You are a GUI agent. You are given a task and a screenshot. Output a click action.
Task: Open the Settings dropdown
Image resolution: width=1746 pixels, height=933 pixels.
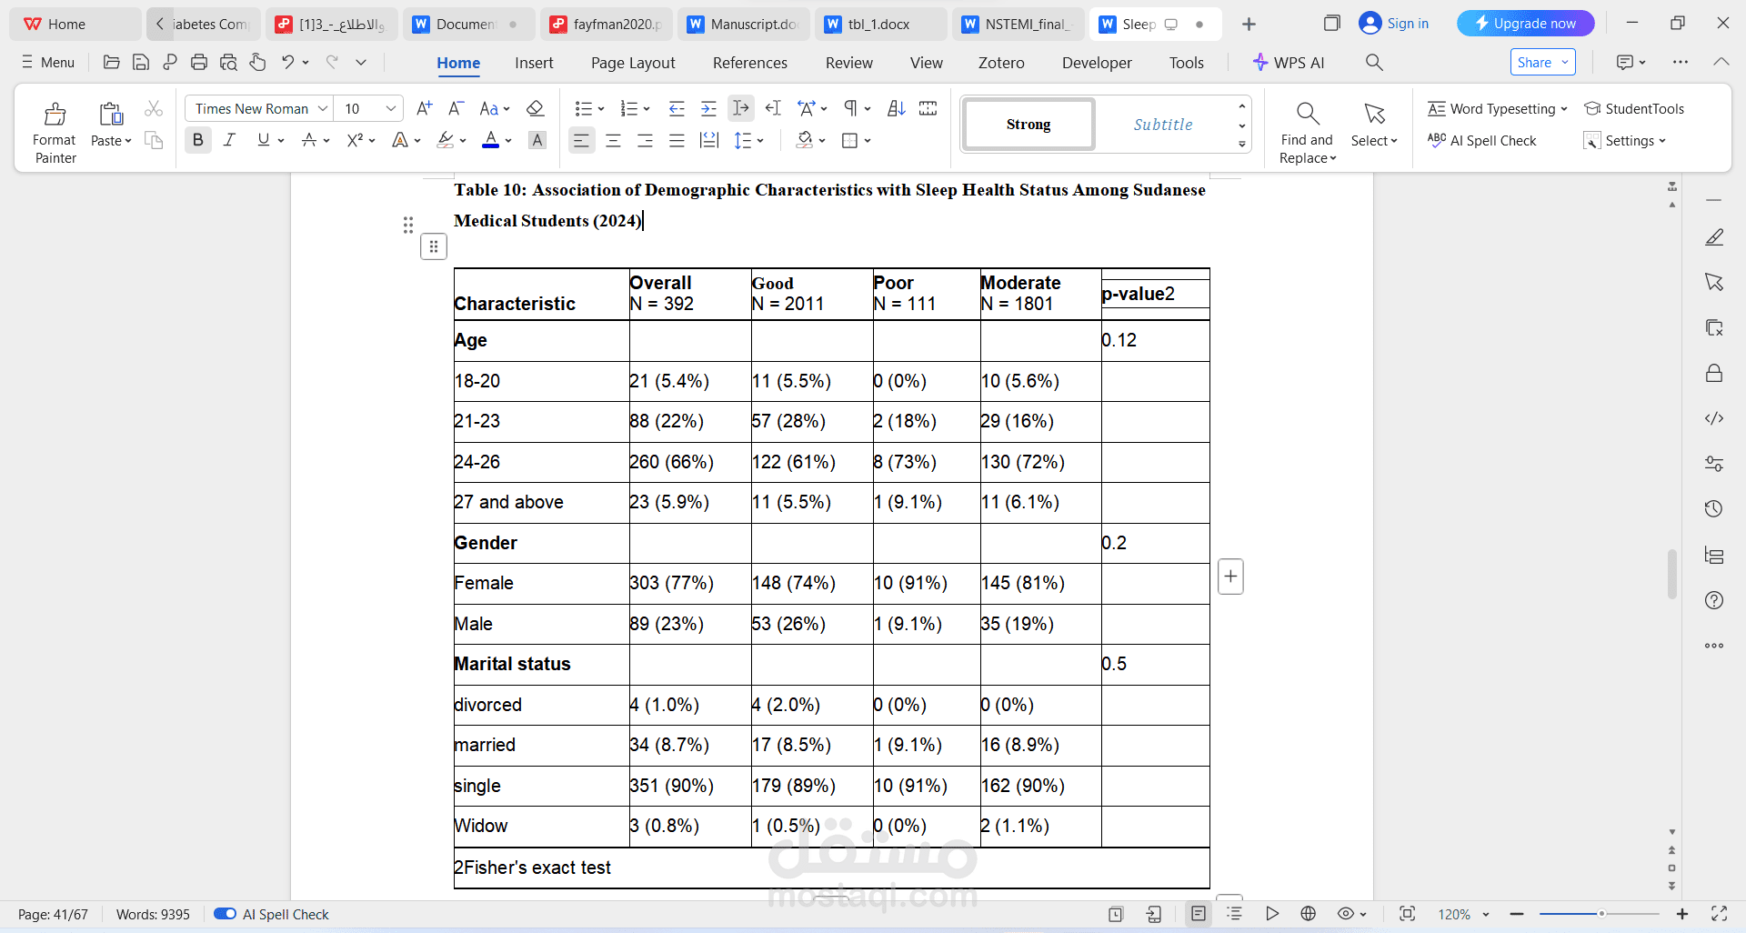click(1625, 140)
